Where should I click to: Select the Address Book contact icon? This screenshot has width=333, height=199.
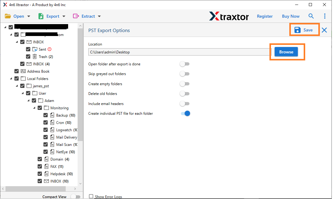click(x=23, y=71)
